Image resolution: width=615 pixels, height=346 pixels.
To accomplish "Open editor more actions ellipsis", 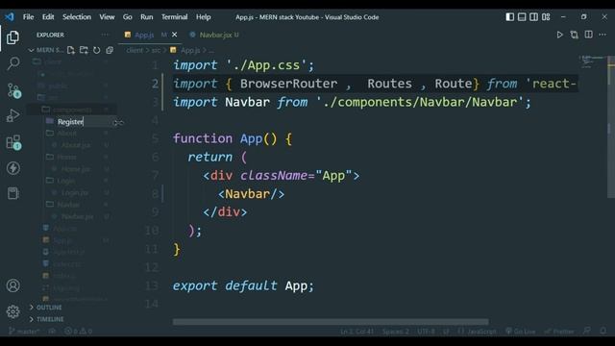I will point(603,35).
